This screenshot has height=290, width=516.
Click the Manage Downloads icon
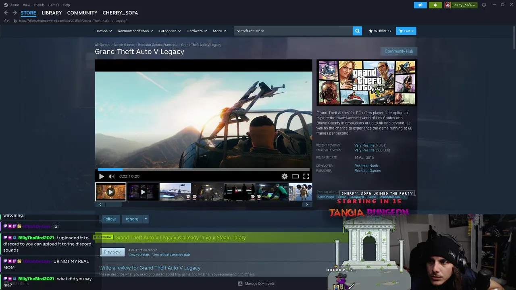240,284
